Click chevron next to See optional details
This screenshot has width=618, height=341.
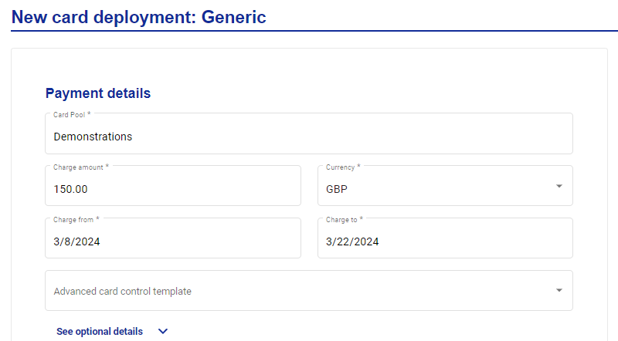coord(163,332)
